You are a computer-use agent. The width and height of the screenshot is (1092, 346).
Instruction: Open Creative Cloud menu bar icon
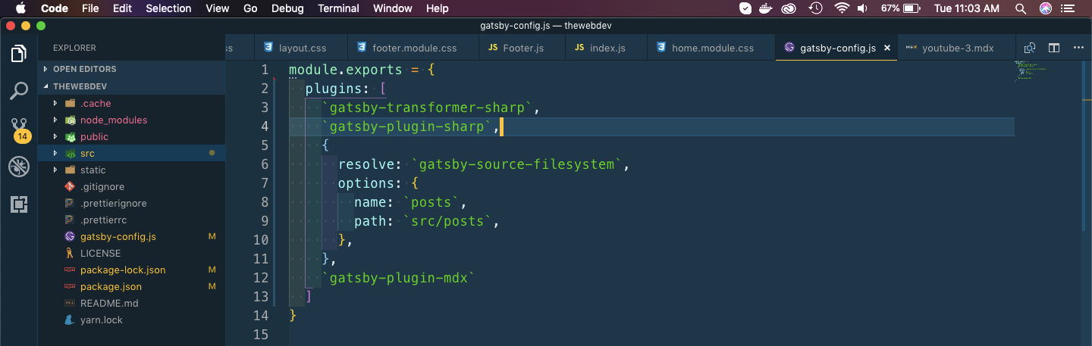[790, 8]
